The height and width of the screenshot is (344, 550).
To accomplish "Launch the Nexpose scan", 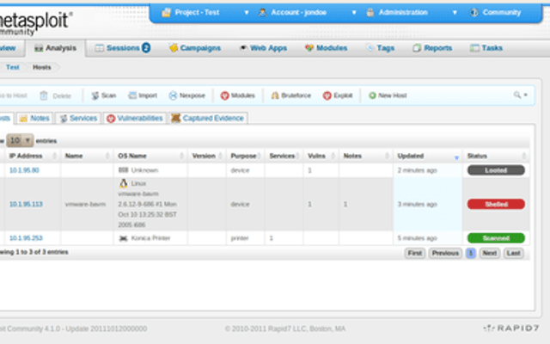I will (187, 95).
